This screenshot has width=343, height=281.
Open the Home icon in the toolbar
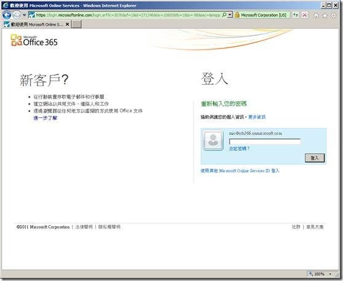click(316, 15)
